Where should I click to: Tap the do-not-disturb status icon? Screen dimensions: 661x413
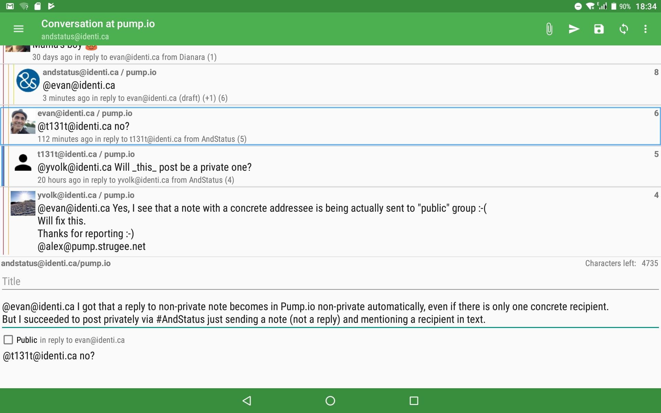[x=578, y=6]
